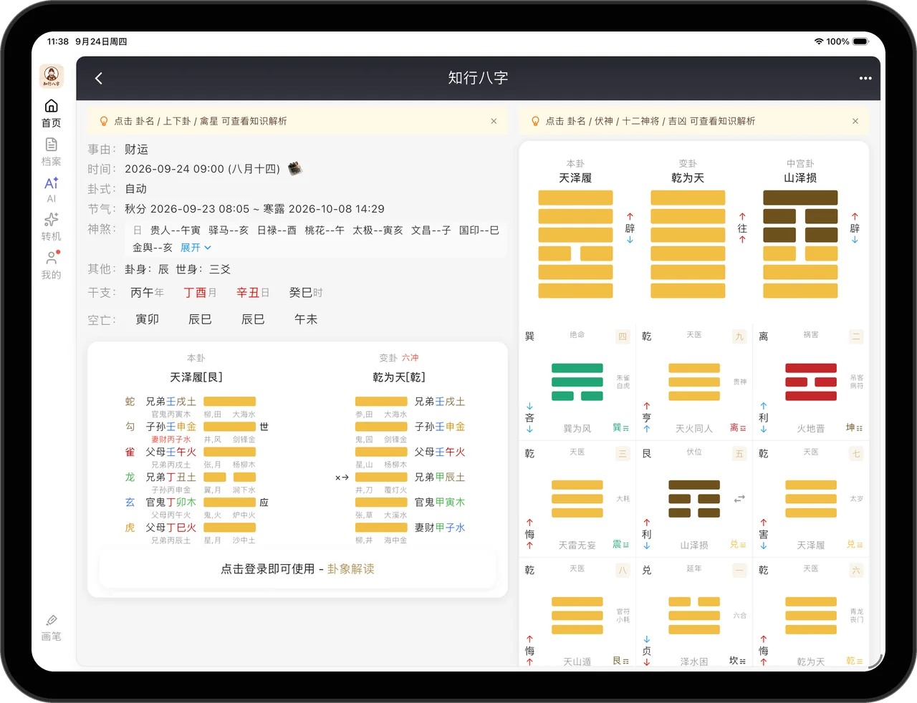Click the 丁酉 month pillar
917x703 pixels.
coord(195,293)
